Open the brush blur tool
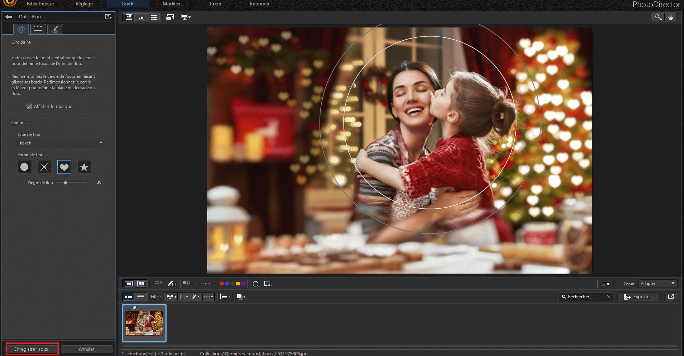The image size is (684, 356). point(55,29)
